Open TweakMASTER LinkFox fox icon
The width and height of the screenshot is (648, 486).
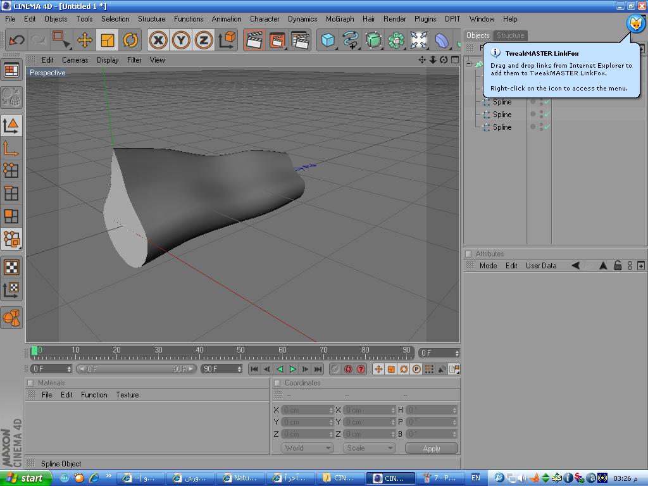(x=636, y=23)
